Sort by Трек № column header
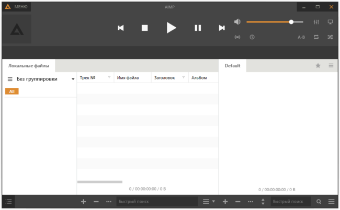 [87, 78]
